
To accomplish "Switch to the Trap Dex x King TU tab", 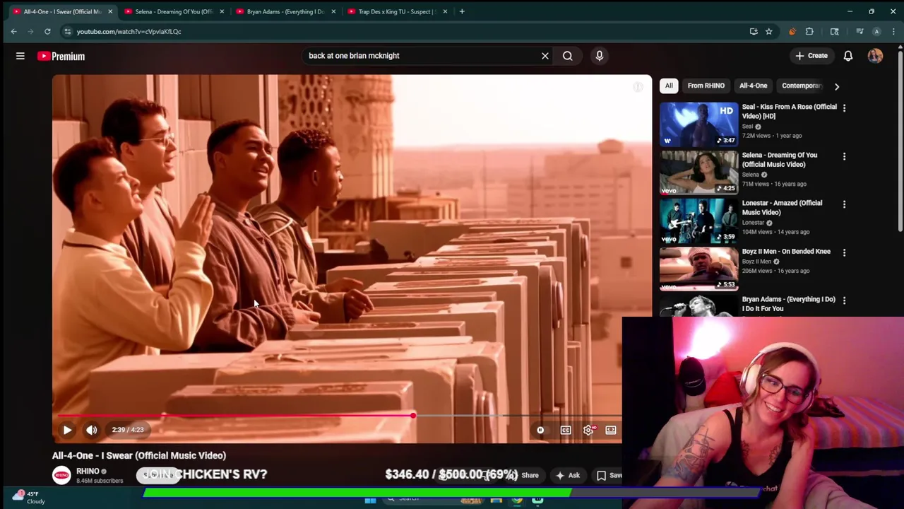I will 396,11.
